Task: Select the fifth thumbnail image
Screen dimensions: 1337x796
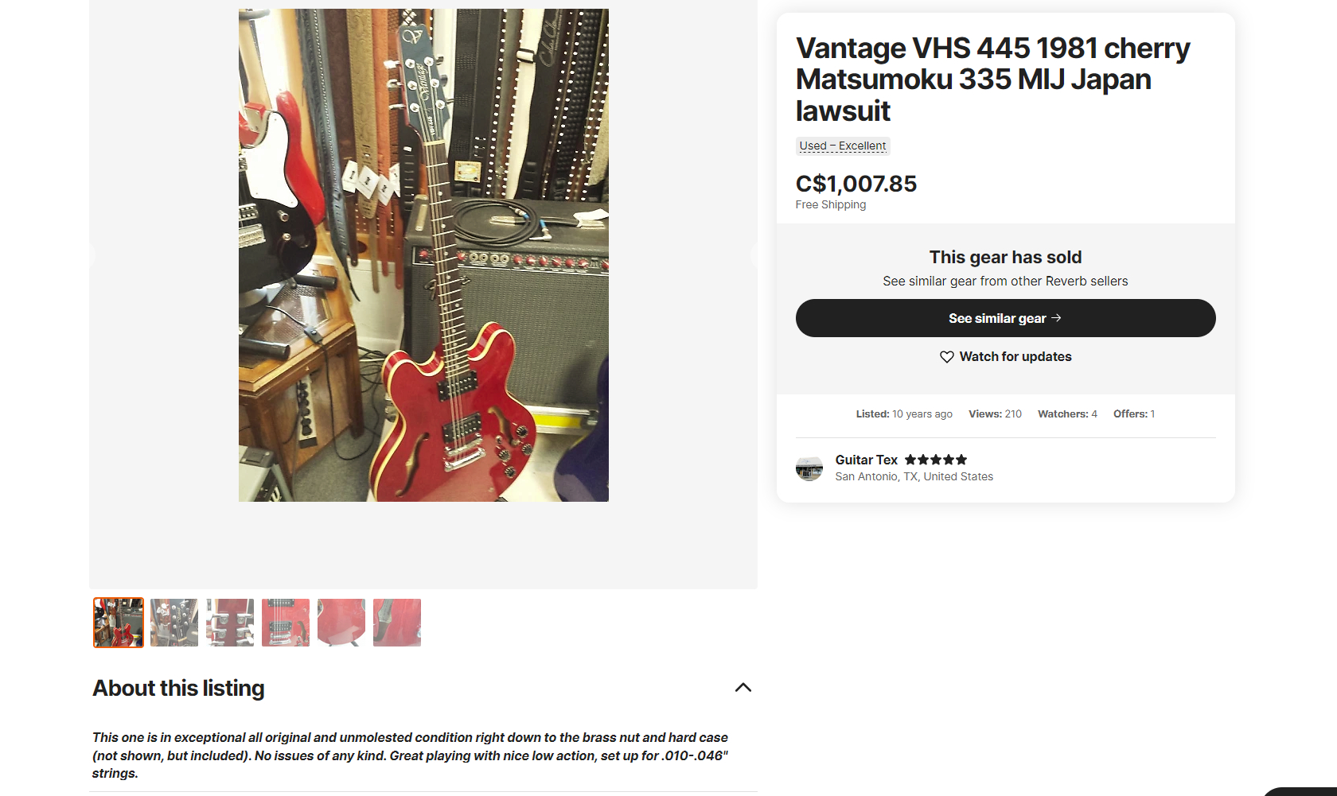Action: point(341,623)
